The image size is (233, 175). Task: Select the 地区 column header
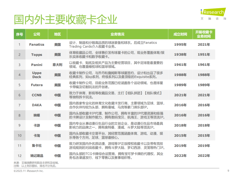[57, 34]
